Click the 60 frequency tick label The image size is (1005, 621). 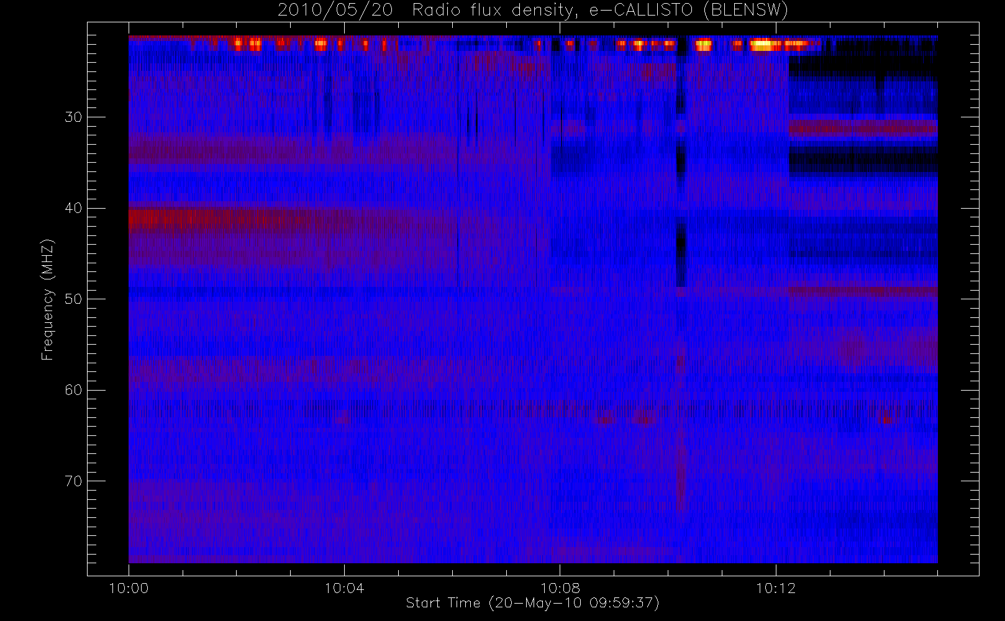(73, 390)
